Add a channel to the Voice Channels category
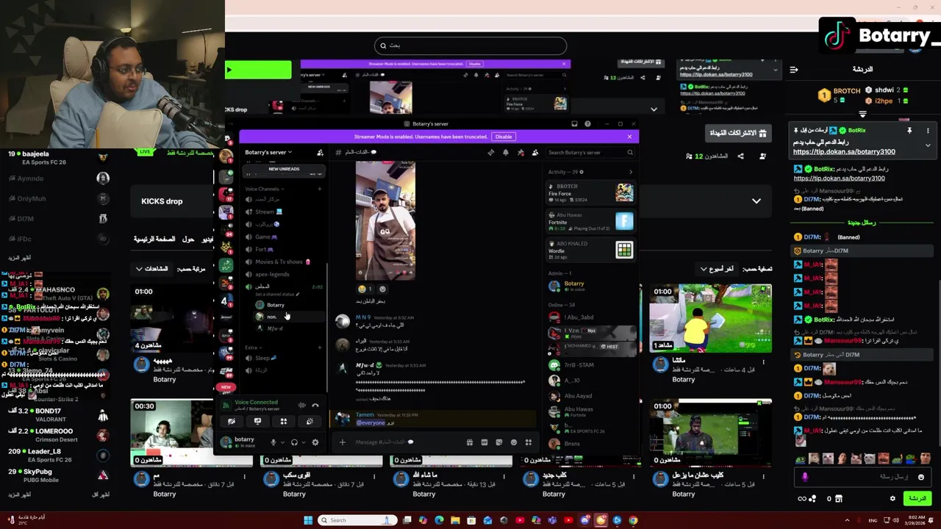941x529 pixels. pos(320,189)
